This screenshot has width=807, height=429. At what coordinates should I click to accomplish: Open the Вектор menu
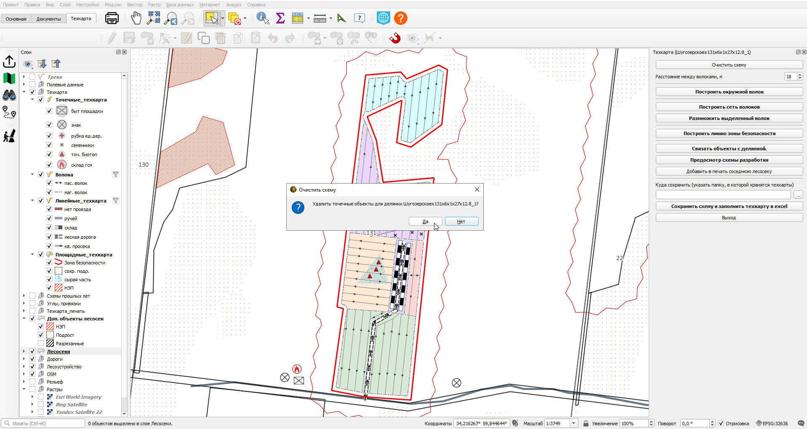(135, 5)
